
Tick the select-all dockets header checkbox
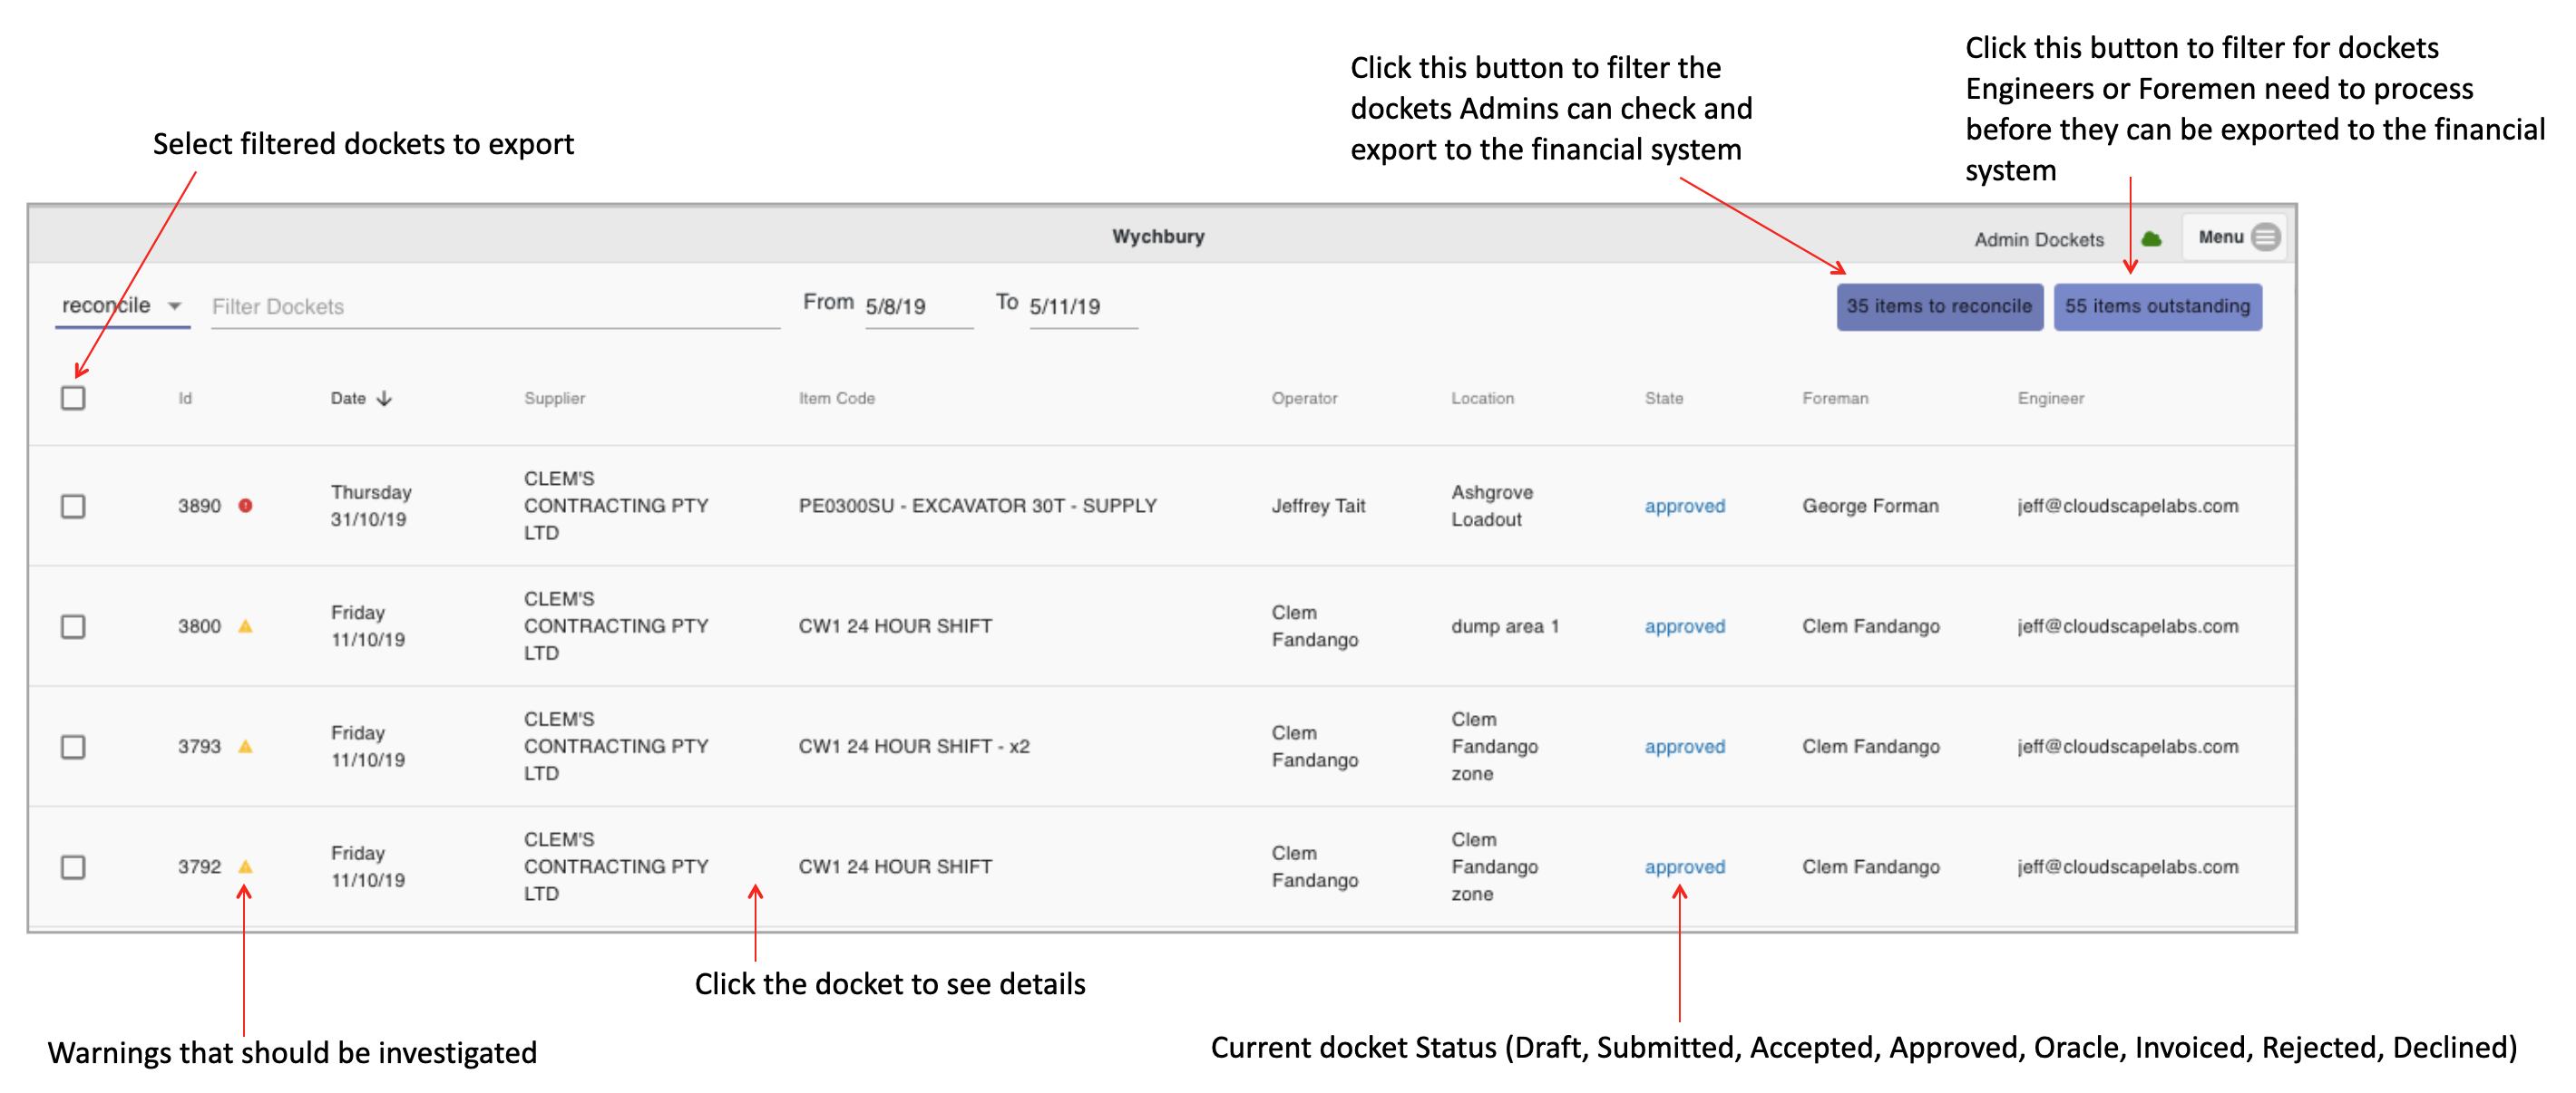pyautogui.click(x=73, y=398)
